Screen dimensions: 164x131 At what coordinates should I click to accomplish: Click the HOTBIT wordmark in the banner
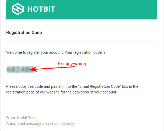[x=41, y=9]
